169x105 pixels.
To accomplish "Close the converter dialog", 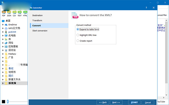I will pos(154,8).
